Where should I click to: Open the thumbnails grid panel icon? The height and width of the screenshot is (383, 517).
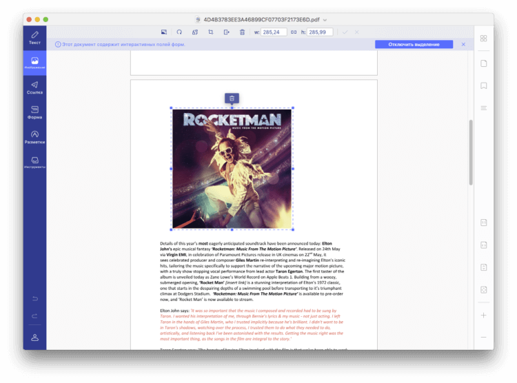[483, 39]
